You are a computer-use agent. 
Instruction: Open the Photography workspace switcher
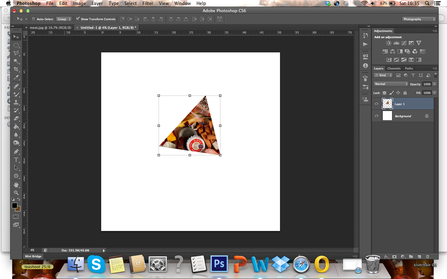[419, 19]
